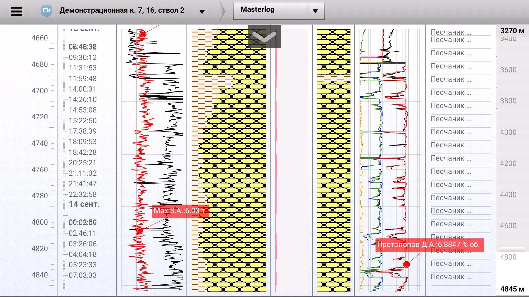Expand the collapsed header chevron panel

click(x=264, y=37)
